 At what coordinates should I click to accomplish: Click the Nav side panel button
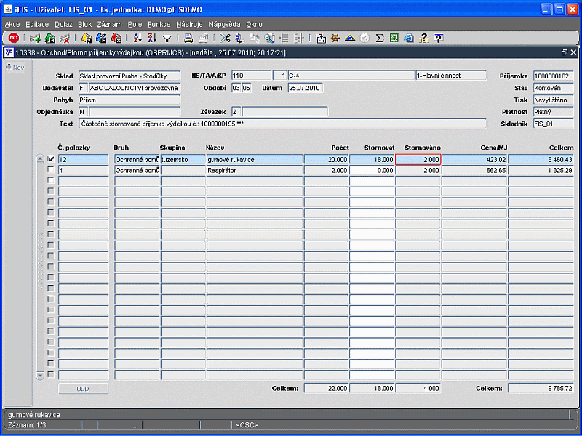pyautogui.click(x=15, y=68)
